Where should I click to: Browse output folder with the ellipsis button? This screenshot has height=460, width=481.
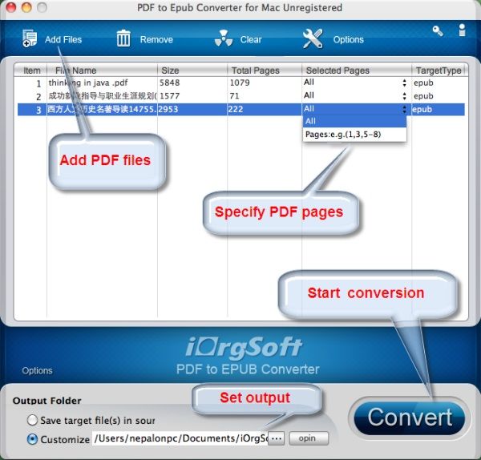[277, 438]
